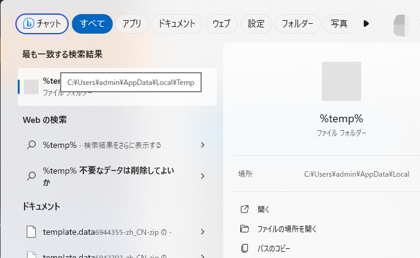420x258 pixels.
Task: Click the %temp% title in the preview pane
Action: coord(342,119)
